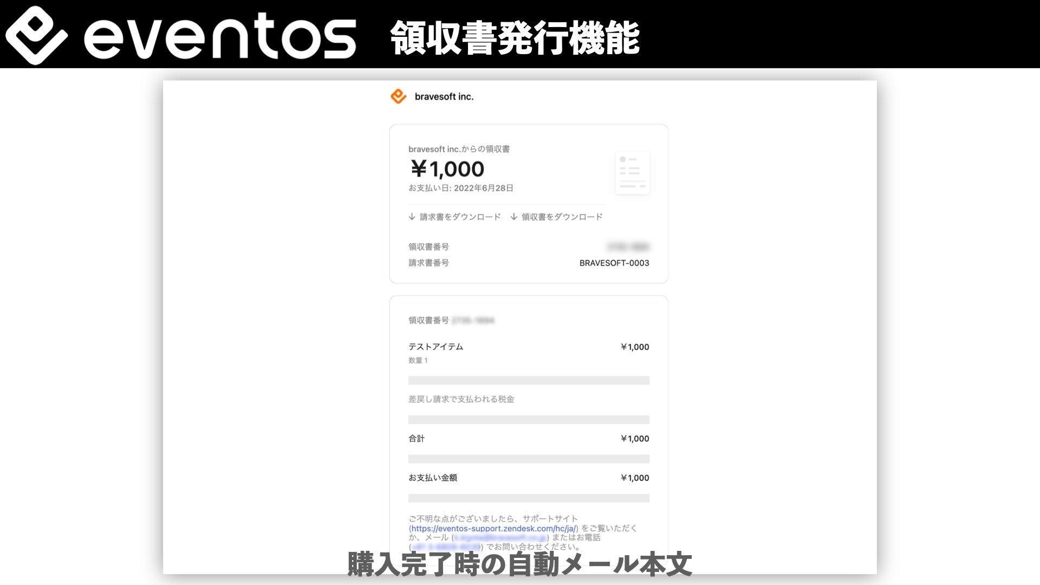Click the download arrow beside 領収書をダウンロード
Screen dimensions: 1040x585
(x=513, y=217)
